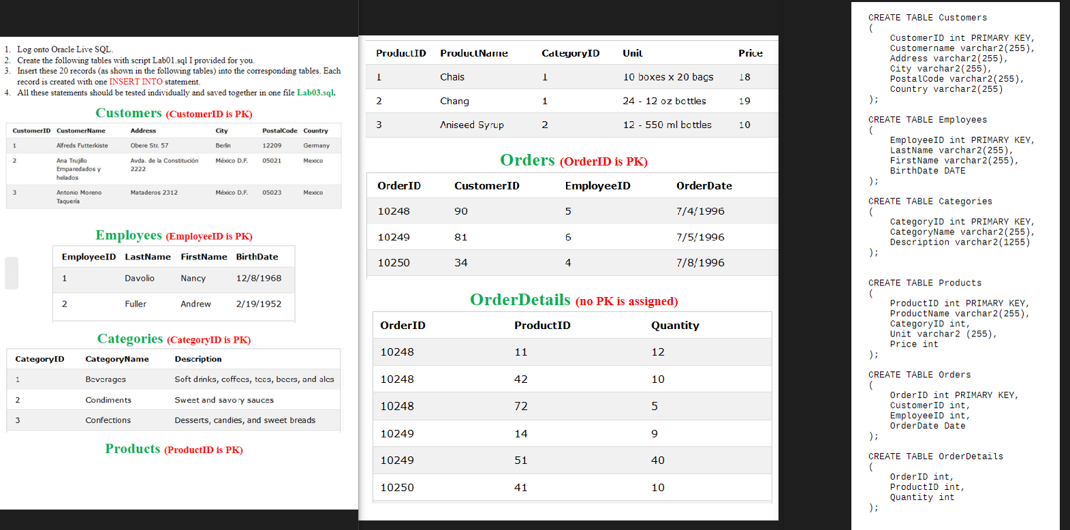Click the "Fuller" last name cell

136,305
